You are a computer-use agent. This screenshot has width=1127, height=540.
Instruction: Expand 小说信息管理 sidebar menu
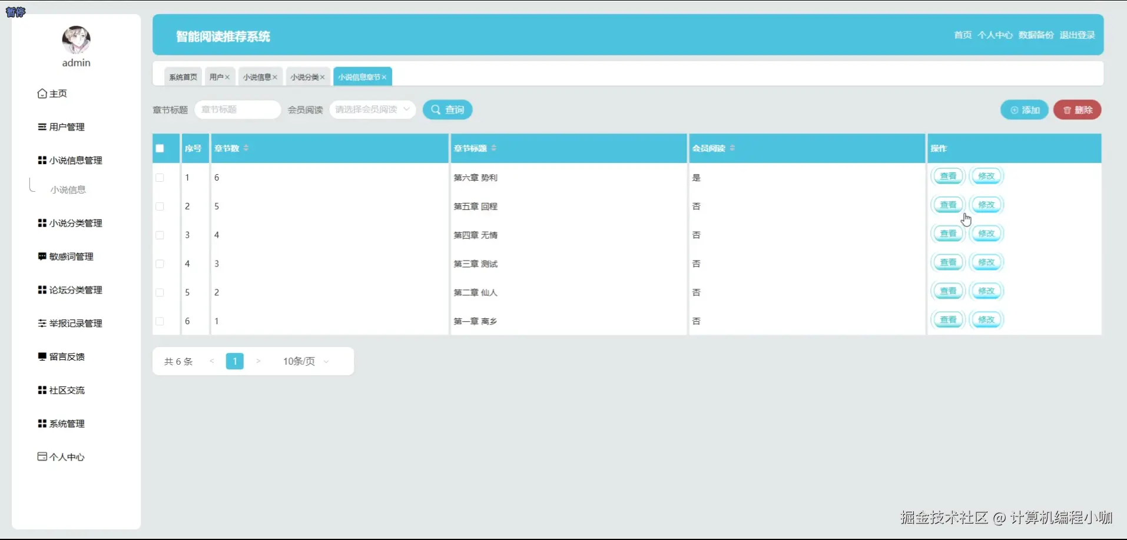pos(70,161)
